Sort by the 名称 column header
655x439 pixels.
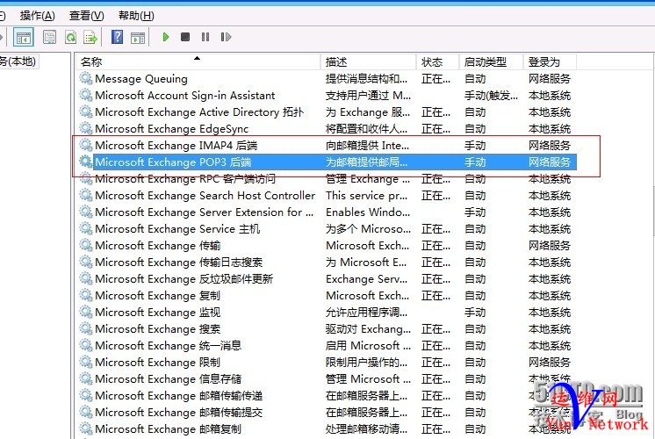[198, 61]
